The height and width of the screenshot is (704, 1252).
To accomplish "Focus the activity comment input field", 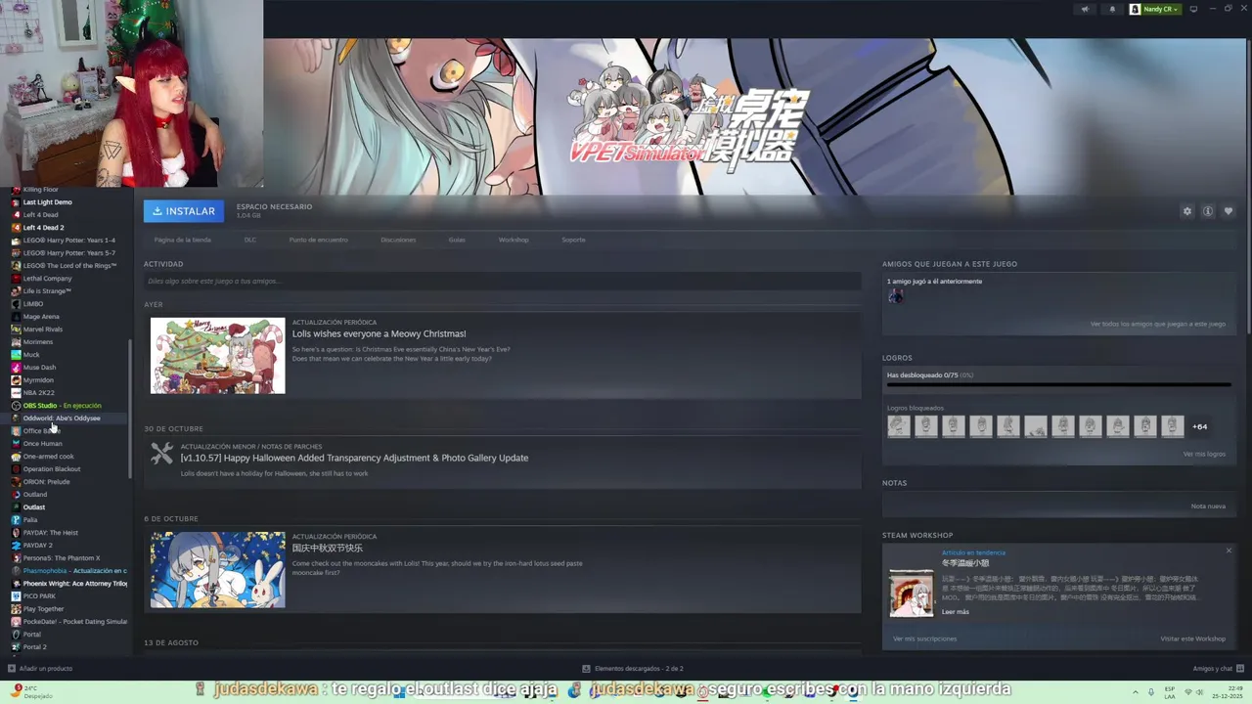I will pyautogui.click(x=502, y=282).
